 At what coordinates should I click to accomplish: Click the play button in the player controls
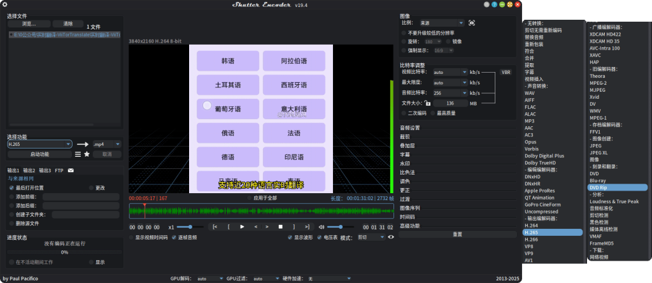[242, 227]
